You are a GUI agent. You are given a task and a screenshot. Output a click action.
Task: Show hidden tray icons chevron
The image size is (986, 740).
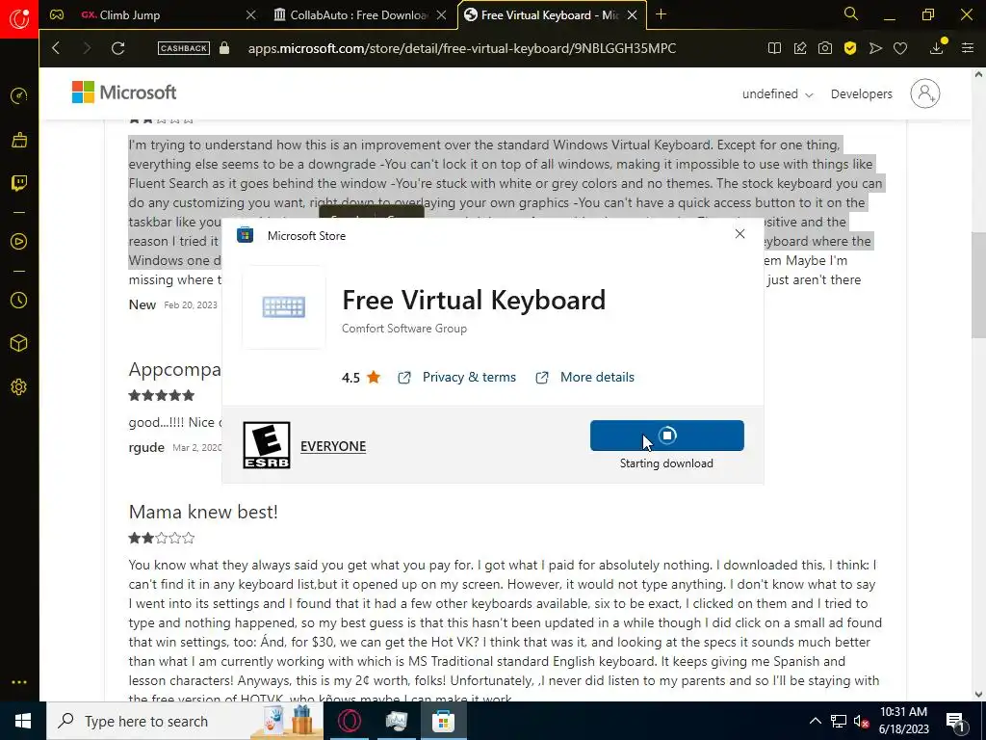pos(815,721)
